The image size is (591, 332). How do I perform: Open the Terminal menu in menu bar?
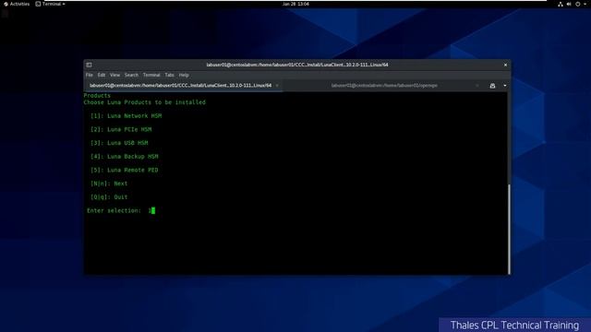pos(151,75)
